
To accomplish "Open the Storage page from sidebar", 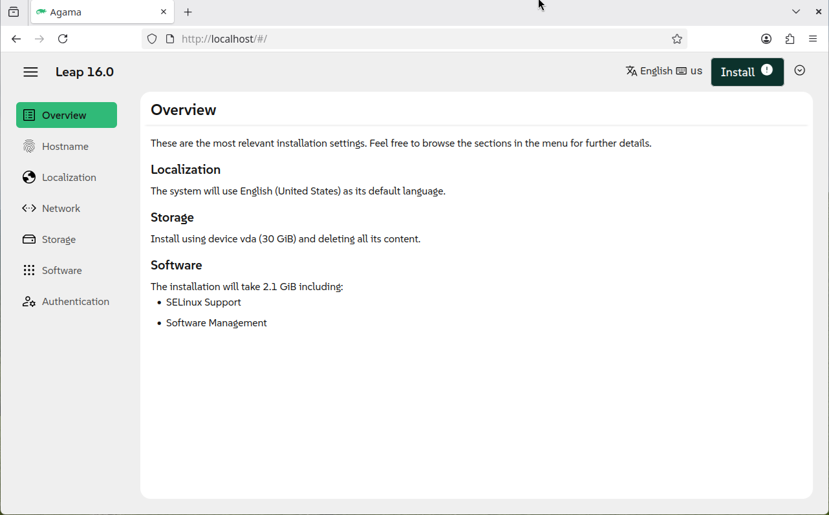I will tap(59, 240).
